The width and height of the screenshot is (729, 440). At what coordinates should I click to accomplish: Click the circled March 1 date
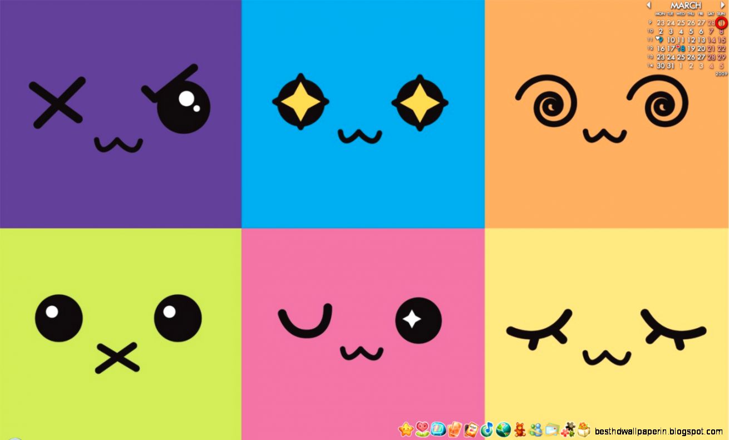721,22
